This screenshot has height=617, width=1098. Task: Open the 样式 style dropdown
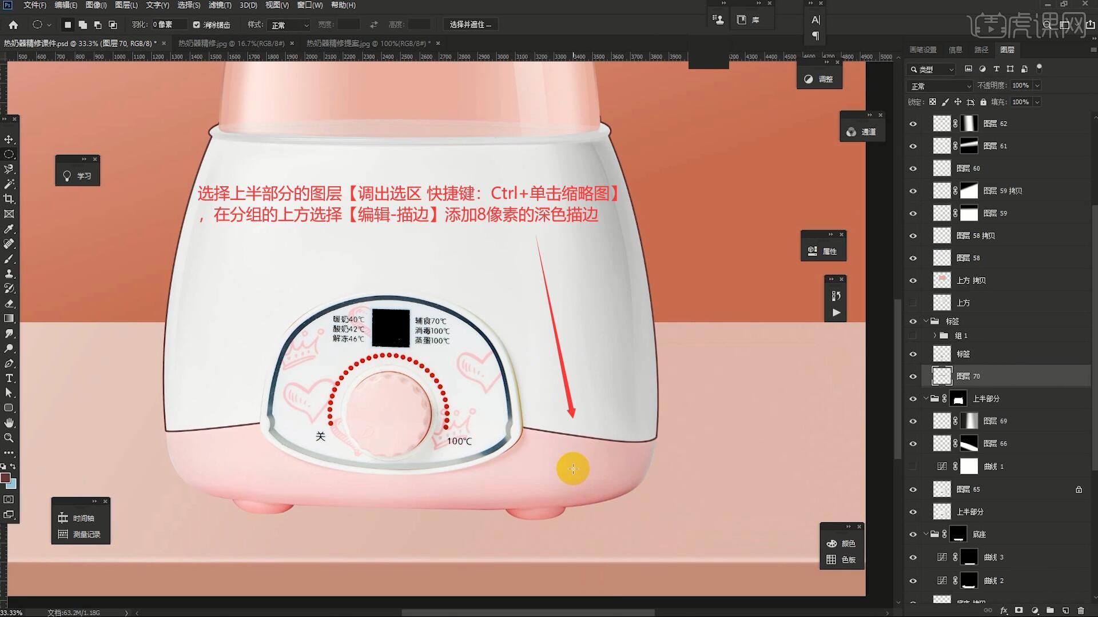(289, 25)
